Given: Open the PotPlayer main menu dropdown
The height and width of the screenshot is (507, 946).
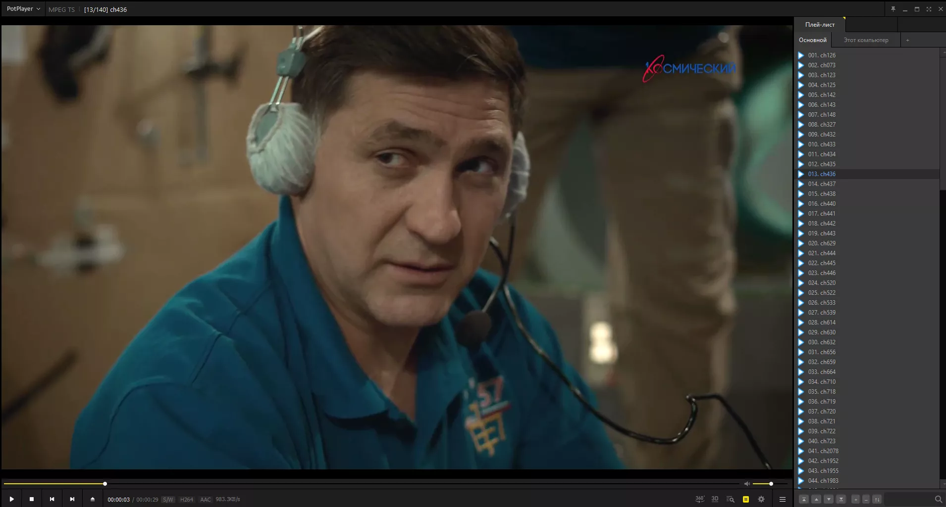Looking at the screenshot, I should (23, 9).
